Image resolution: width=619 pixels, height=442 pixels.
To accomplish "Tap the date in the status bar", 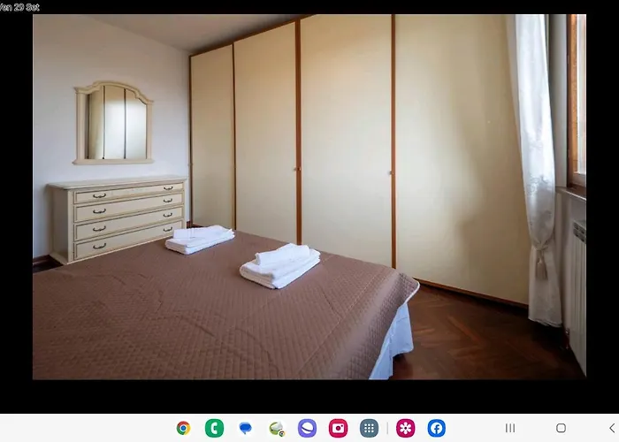I will pyautogui.click(x=19, y=7).
